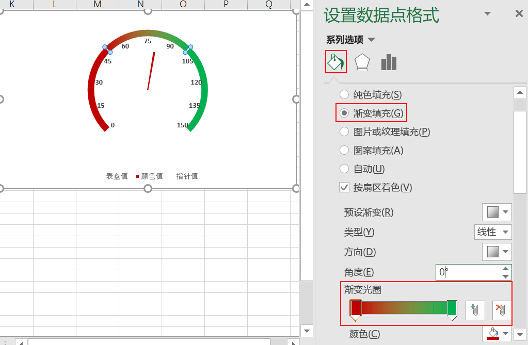
Task: Select the 自动(U) fill option
Action: click(x=362, y=169)
